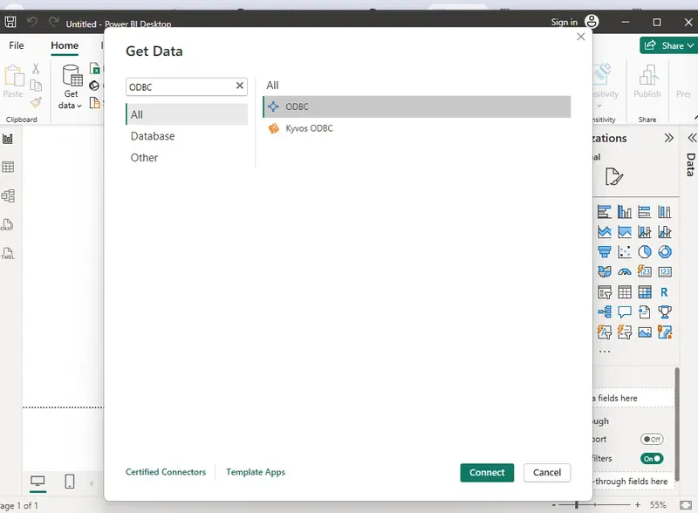The height and width of the screenshot is (513, 698).
Task: Turn off the On filters toggle
Action: point(652,459)
